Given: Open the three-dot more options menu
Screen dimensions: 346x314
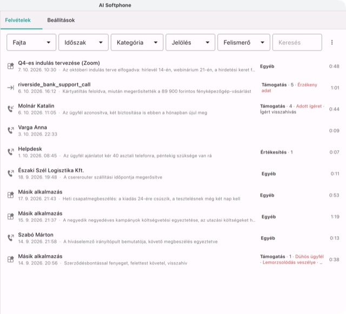Looking at the screenshot, I should coord(332,42).
